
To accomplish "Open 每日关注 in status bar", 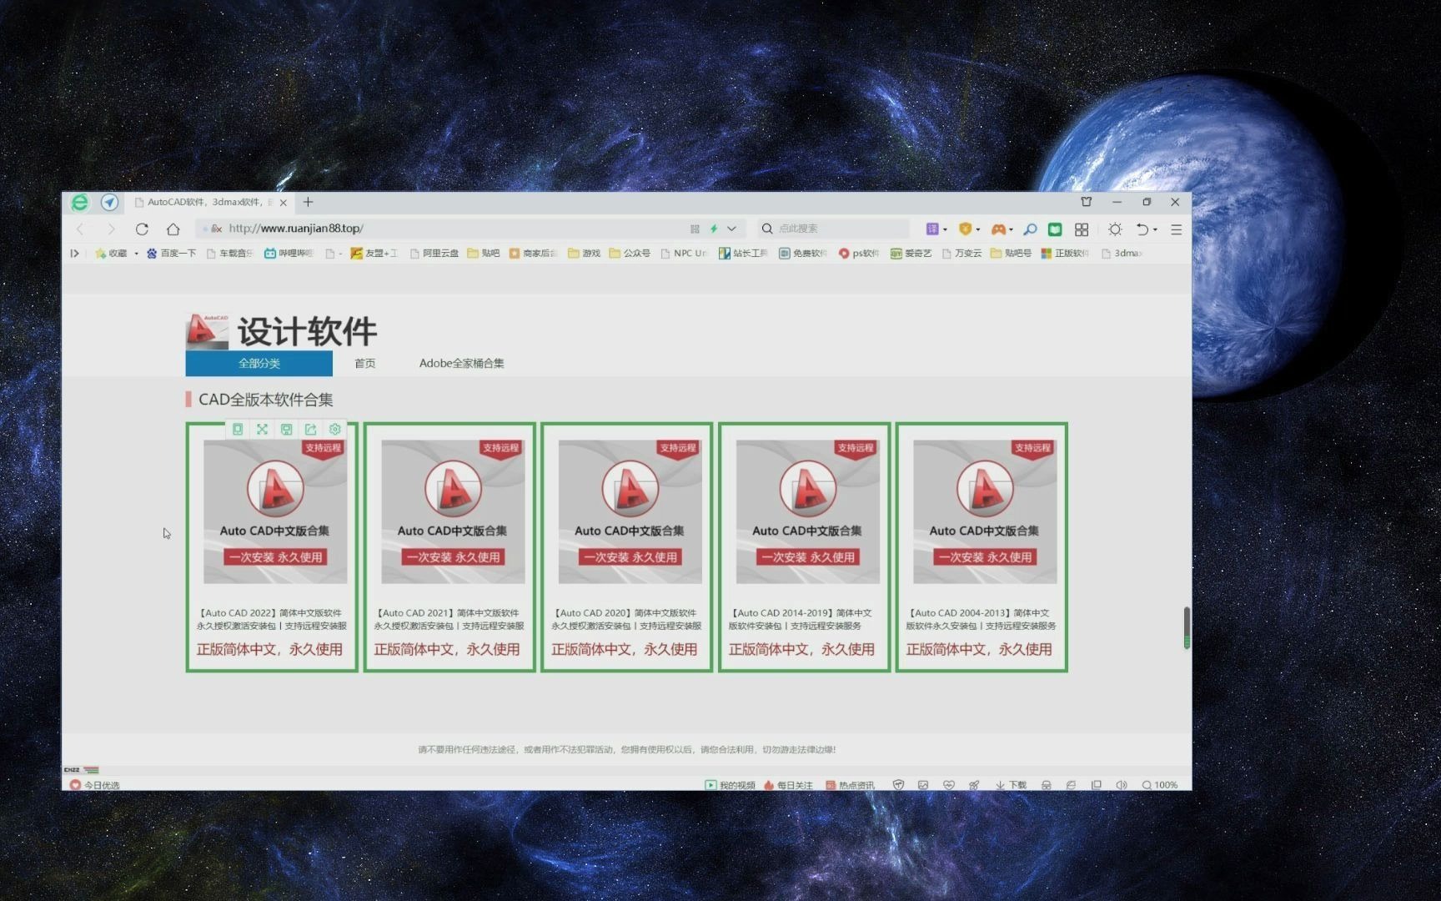I will 788,785.
